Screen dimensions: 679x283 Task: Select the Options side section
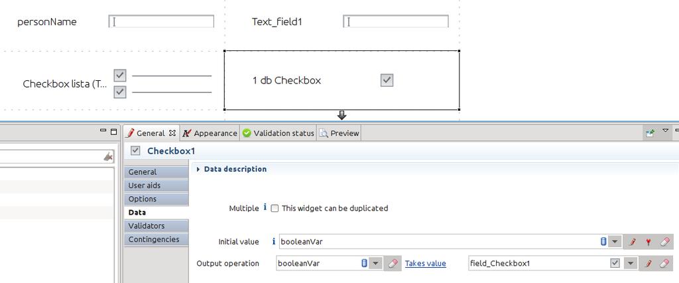[156, 199]
